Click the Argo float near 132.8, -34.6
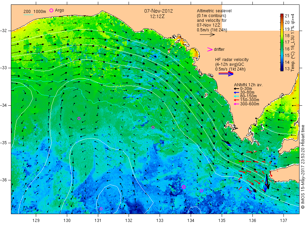Image resolution: width=307 pixels, height=225 pixels. (x=153, y=127)
